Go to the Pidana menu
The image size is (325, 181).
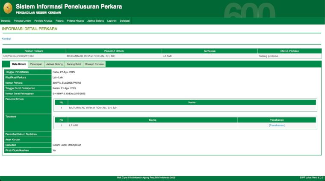[x=59, y=20]
